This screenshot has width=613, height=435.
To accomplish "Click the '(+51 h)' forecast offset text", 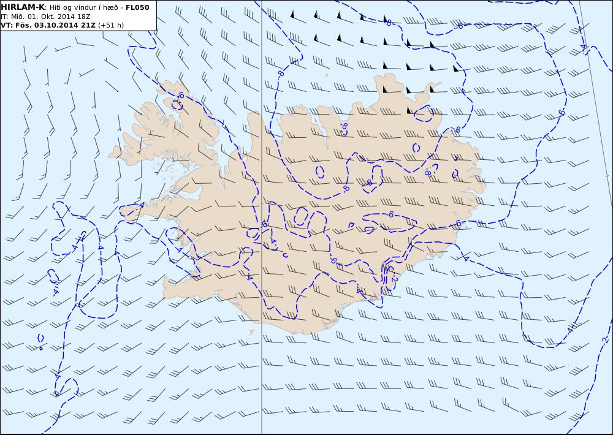I will coord(110,25).
